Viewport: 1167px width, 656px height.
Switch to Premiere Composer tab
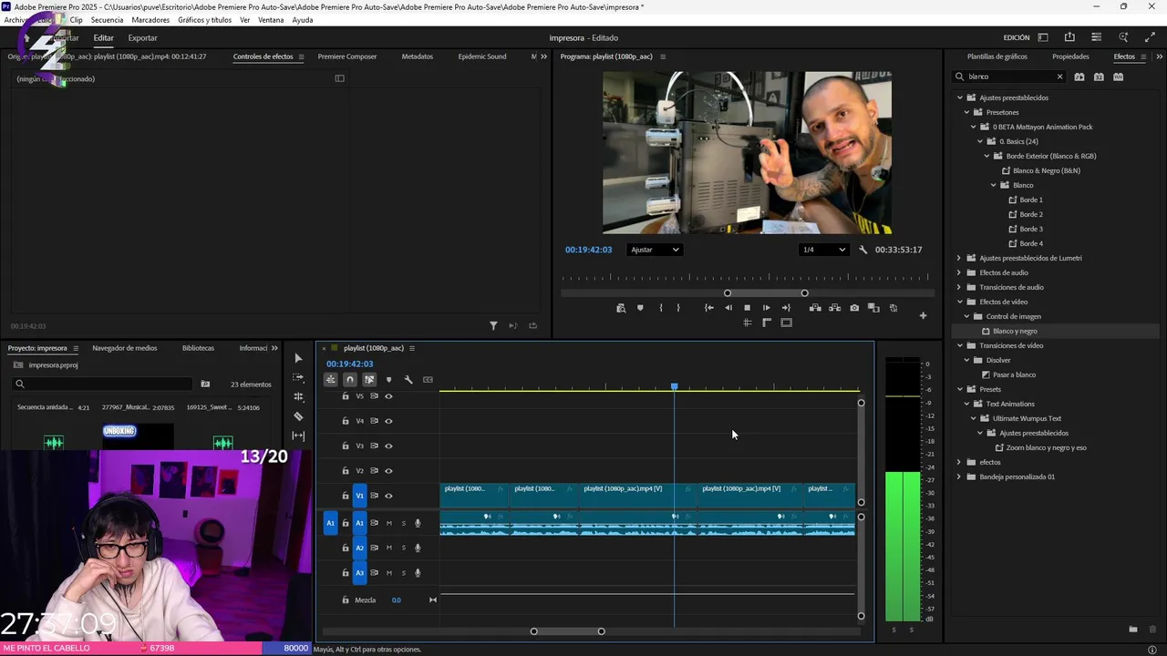[347, 56]
